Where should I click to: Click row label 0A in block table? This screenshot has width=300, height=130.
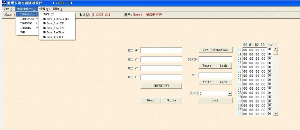click(x=240, y=93)
